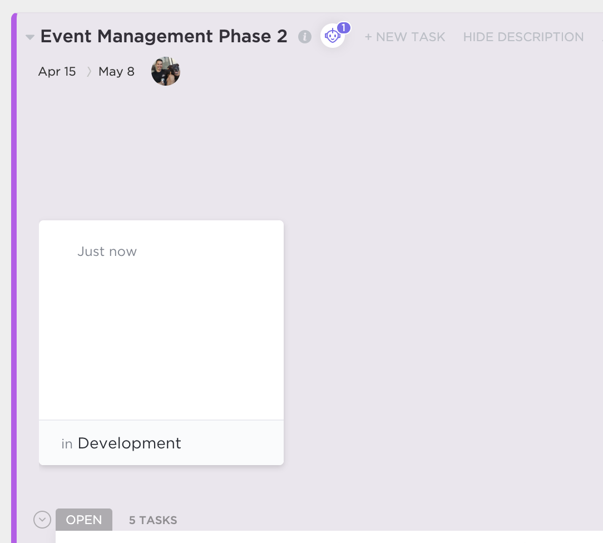
Task: Click the assignee avatar photo
Action: pos(166,71)
